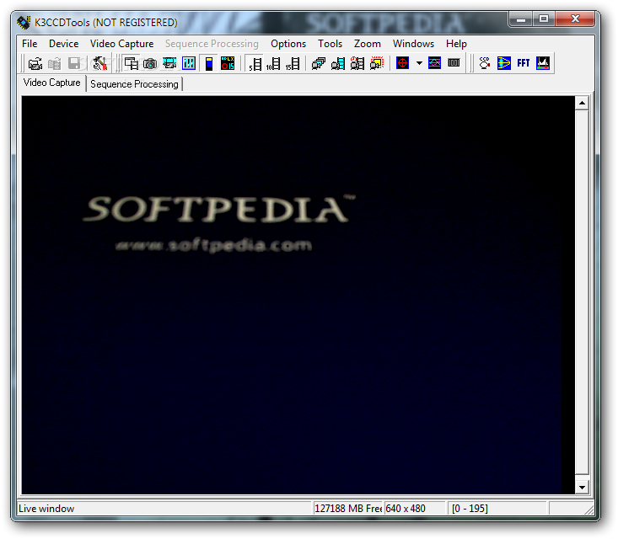
Task: Open the Tools menu
Action: tap(330, 44)
